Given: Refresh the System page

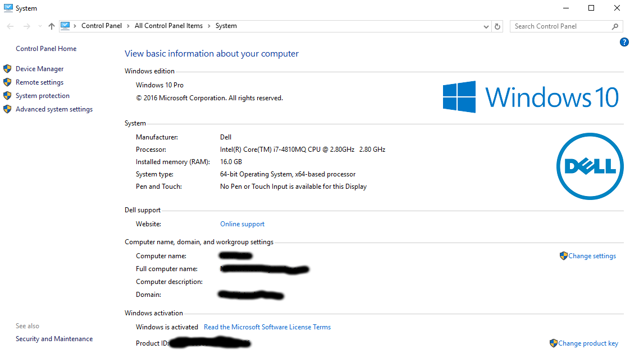Looking at the screenshot, I should coord(497,26).
